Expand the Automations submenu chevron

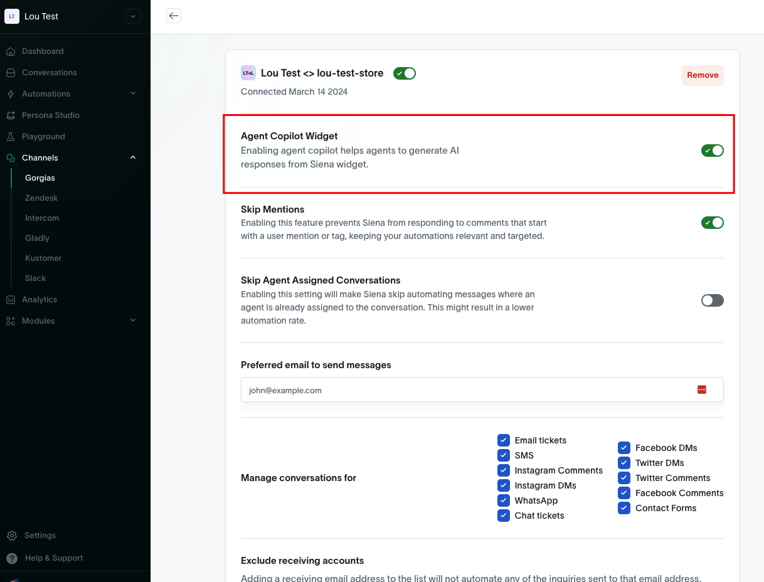[133, 93]
